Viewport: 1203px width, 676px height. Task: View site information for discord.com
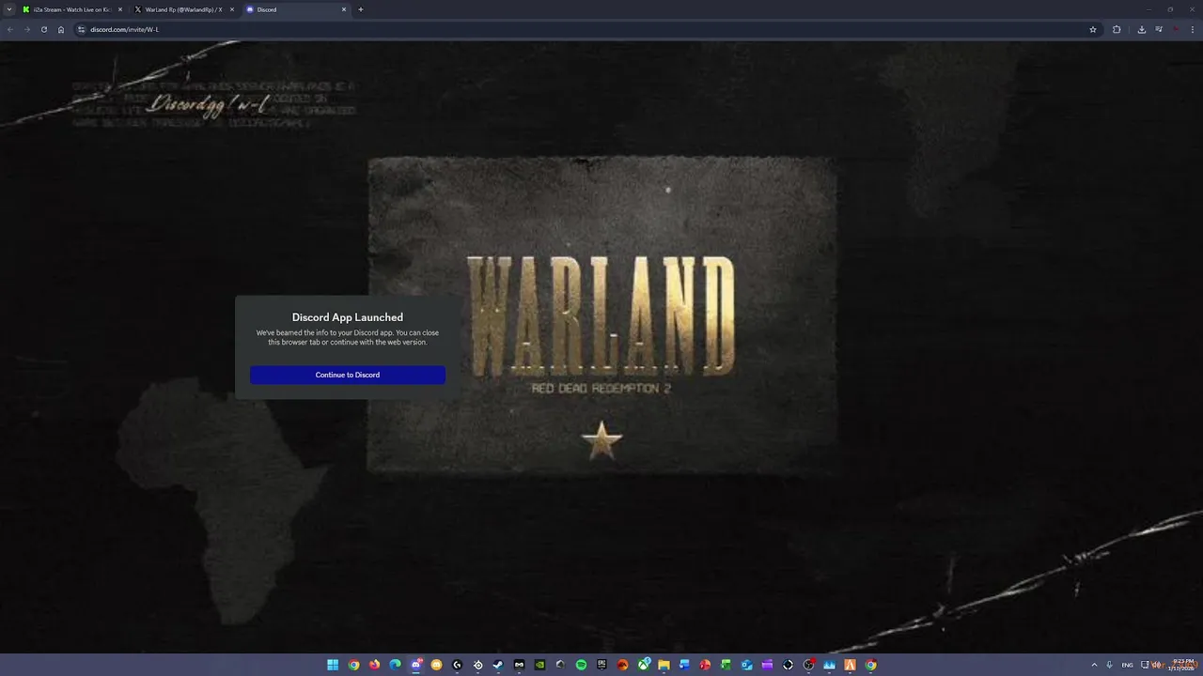pos(82,29)
